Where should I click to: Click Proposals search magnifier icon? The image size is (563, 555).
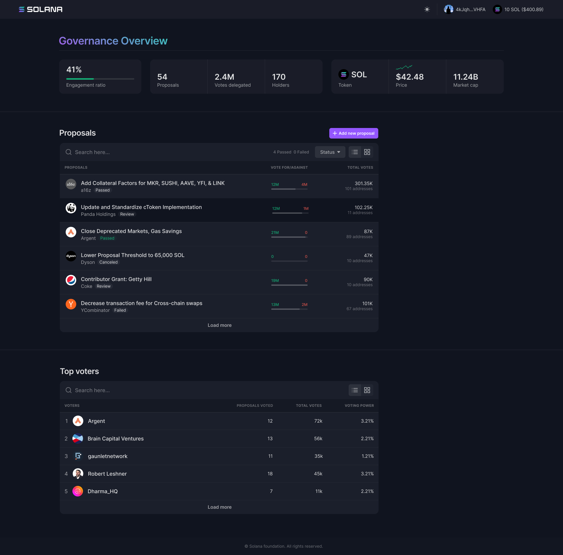[x=69, y=152]
